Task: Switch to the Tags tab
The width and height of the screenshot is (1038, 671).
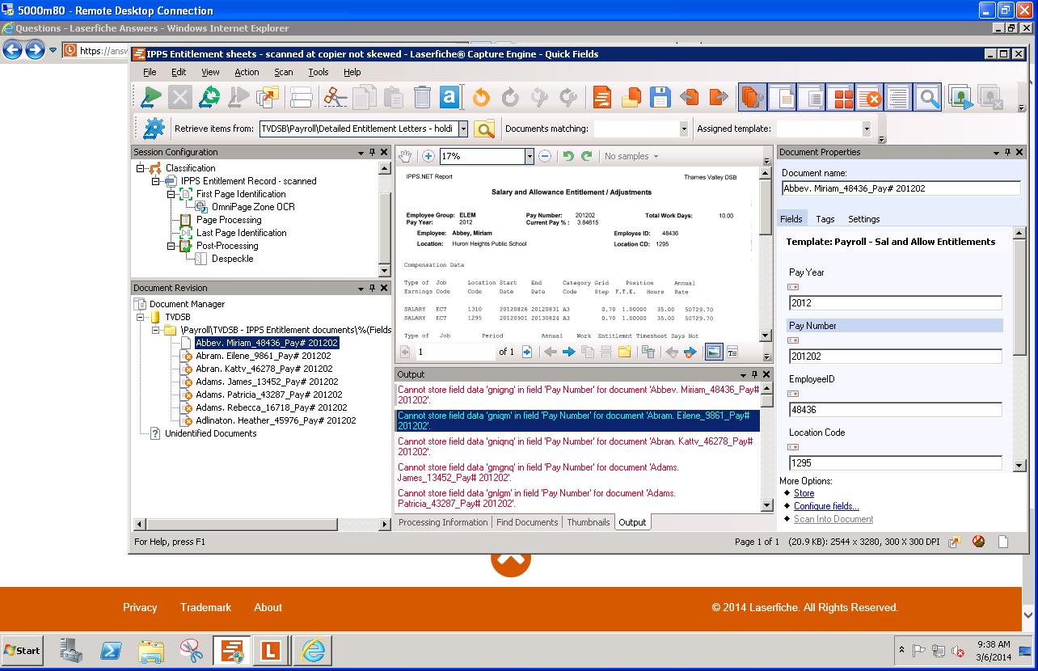Action: coord(825,219)
